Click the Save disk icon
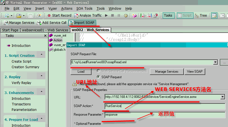 tap(30, 16)
